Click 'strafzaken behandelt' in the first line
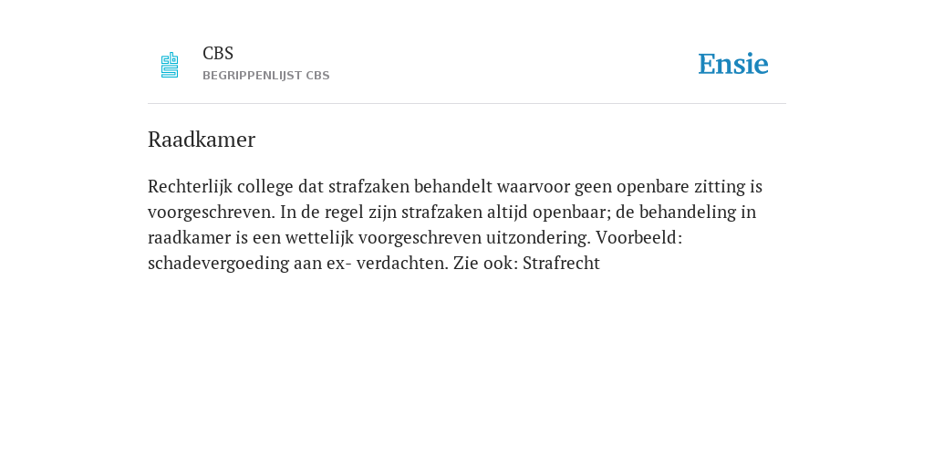Screen dimensions: 934x467 point(410,187)
